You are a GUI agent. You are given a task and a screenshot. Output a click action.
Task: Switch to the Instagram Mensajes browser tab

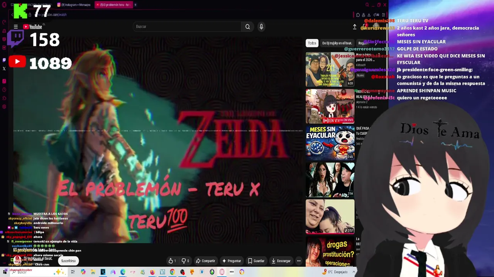(x=74, y=5)
